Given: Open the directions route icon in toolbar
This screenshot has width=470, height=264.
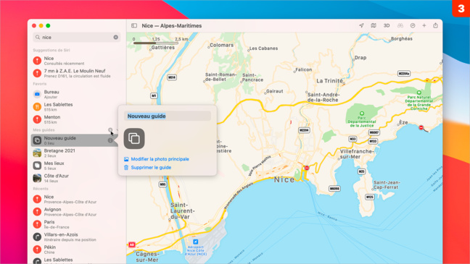Looking at the screenshot, I should pyautogui.click(x=413, y=26).
